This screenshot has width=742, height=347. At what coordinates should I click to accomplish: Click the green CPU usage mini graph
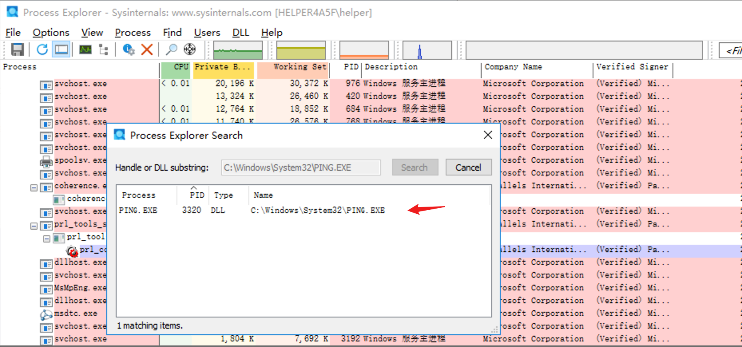tap(238, 51)
